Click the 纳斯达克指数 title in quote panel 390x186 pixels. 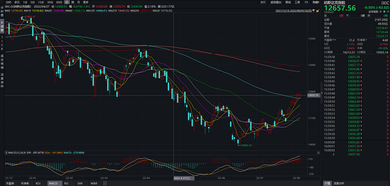[x=334, y=2]
